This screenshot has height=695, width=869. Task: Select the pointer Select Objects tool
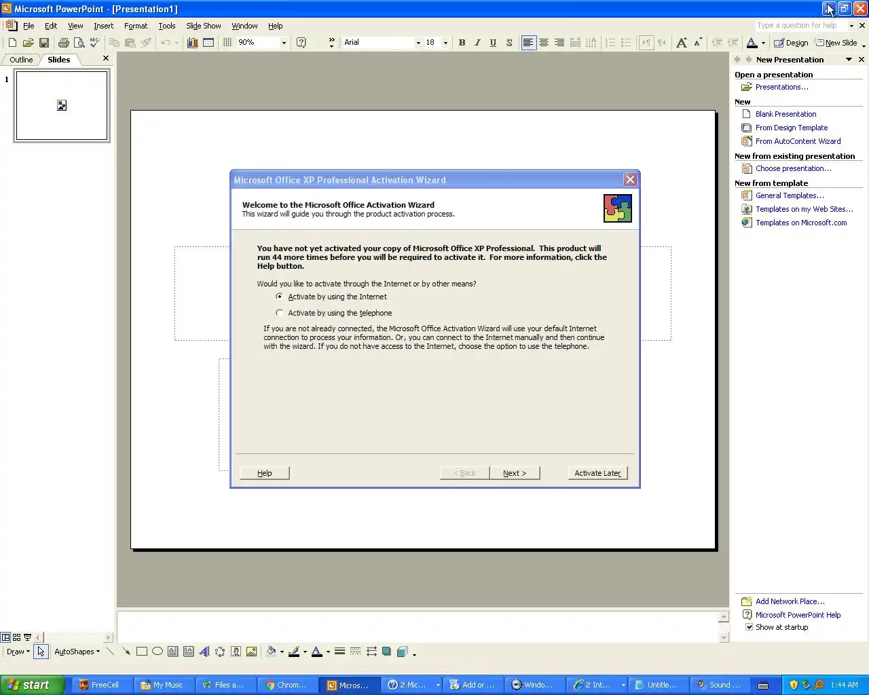pyautogui.click(x=41, y=652)
